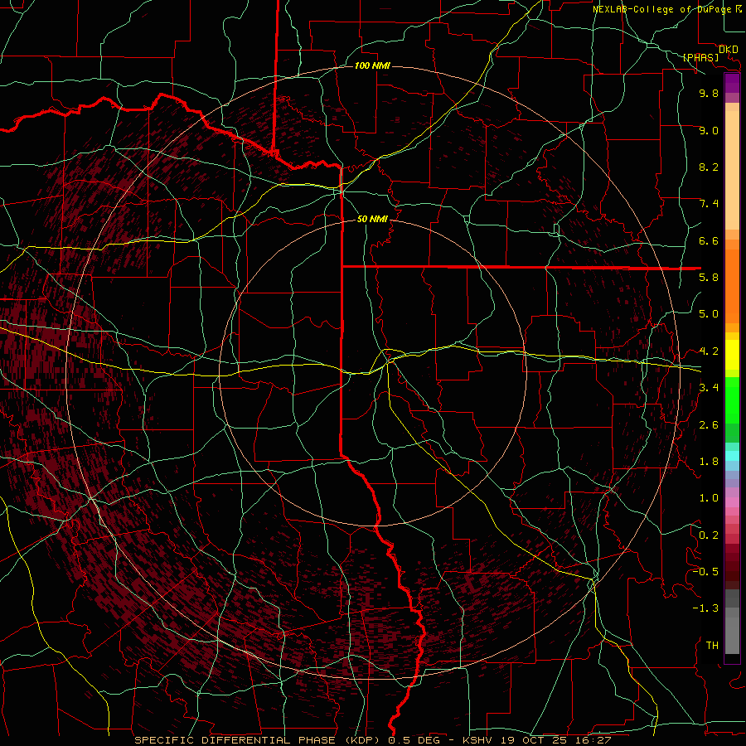Screen dimensions: 746x746
Task: Click the yellow swatch beside 4.2
Action: pos(732,355)
